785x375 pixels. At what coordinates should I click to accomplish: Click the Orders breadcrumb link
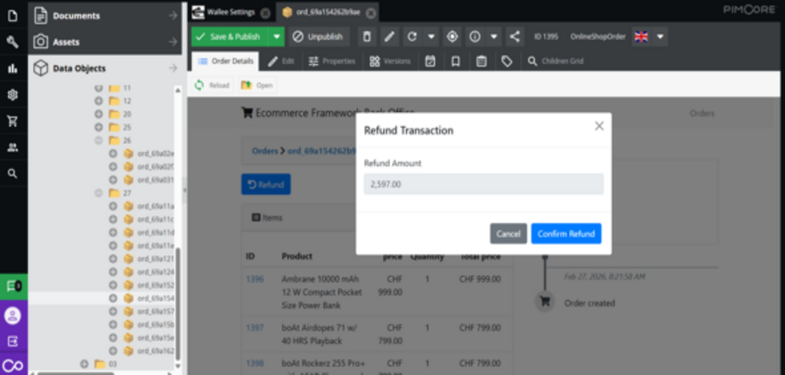[x=265, y=151]
